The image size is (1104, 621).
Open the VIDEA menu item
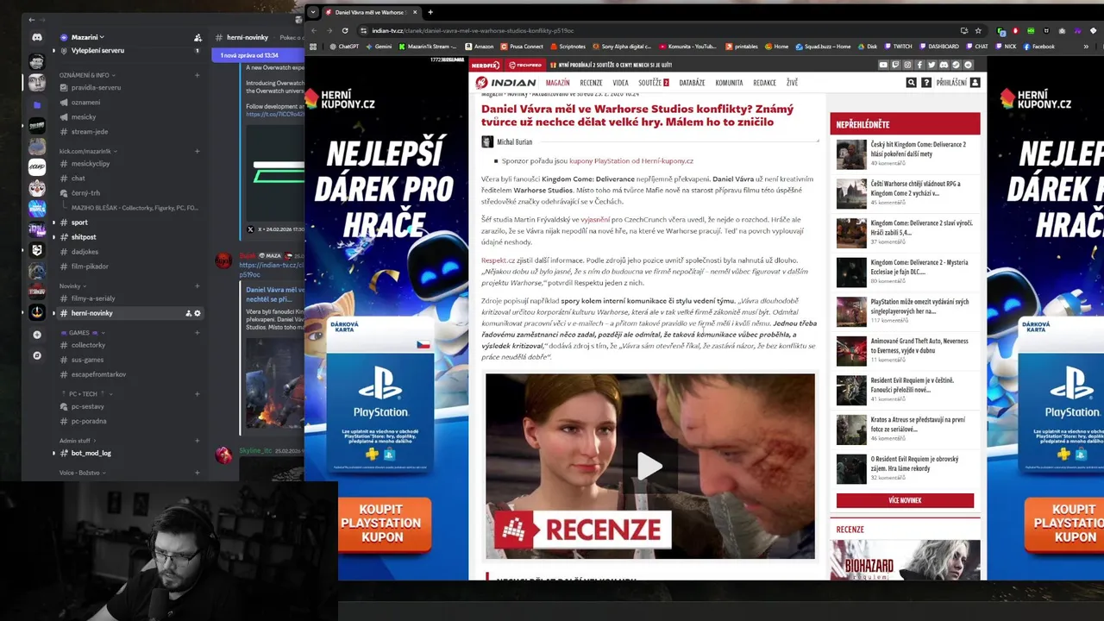pyautogui.click(x=620, y=83)
